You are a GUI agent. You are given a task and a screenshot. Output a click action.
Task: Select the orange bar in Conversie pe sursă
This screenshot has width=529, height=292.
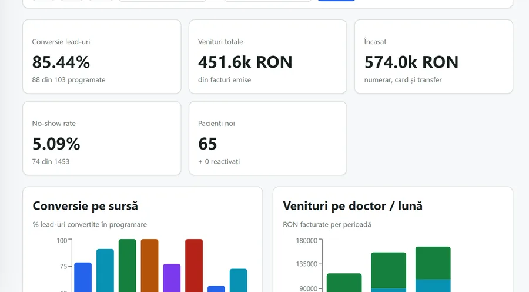[149, 266]
